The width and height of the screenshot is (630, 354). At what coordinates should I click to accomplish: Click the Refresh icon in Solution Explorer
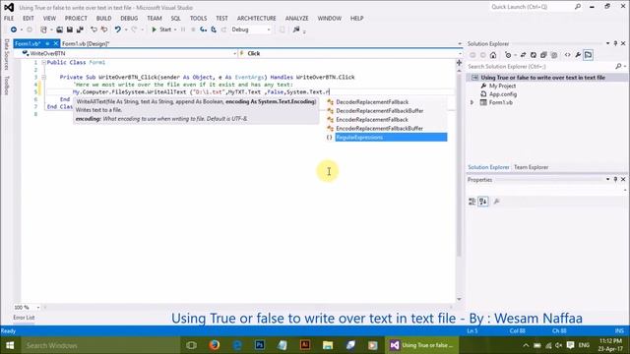[534, 55]
